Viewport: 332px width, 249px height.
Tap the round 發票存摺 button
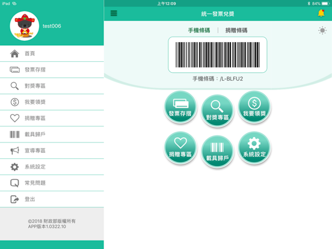tap(180, 106)
